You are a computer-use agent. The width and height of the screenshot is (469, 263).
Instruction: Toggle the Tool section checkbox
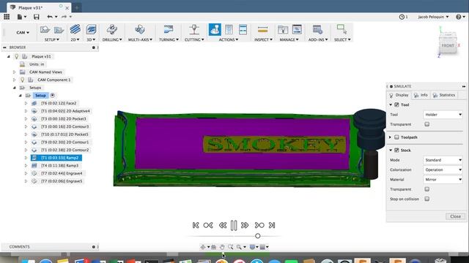(x=396, y=104)
